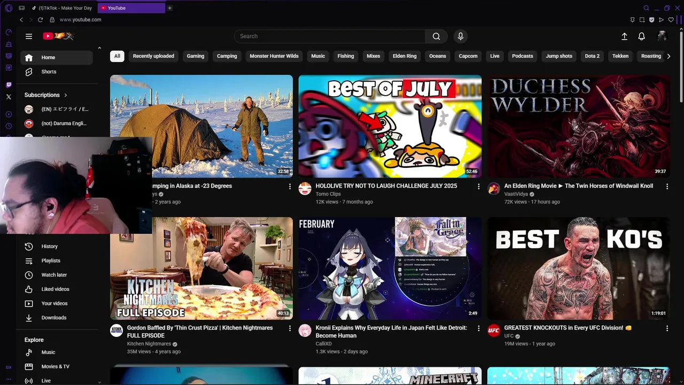Open the (not) Daruma English subscription

pyautogui.click(x=57, y=124)
